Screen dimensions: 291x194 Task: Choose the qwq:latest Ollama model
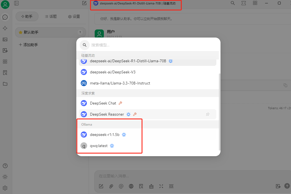pos(148,146)
